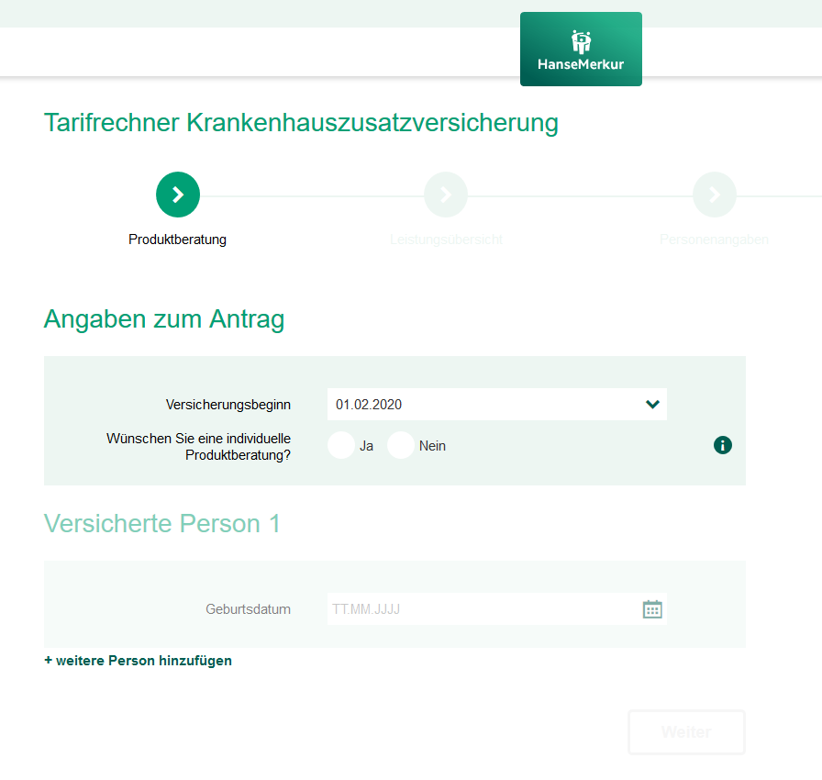Click the plus icon before weitere Person hinzufügen

pyautogui.click(x=47, y=660)
